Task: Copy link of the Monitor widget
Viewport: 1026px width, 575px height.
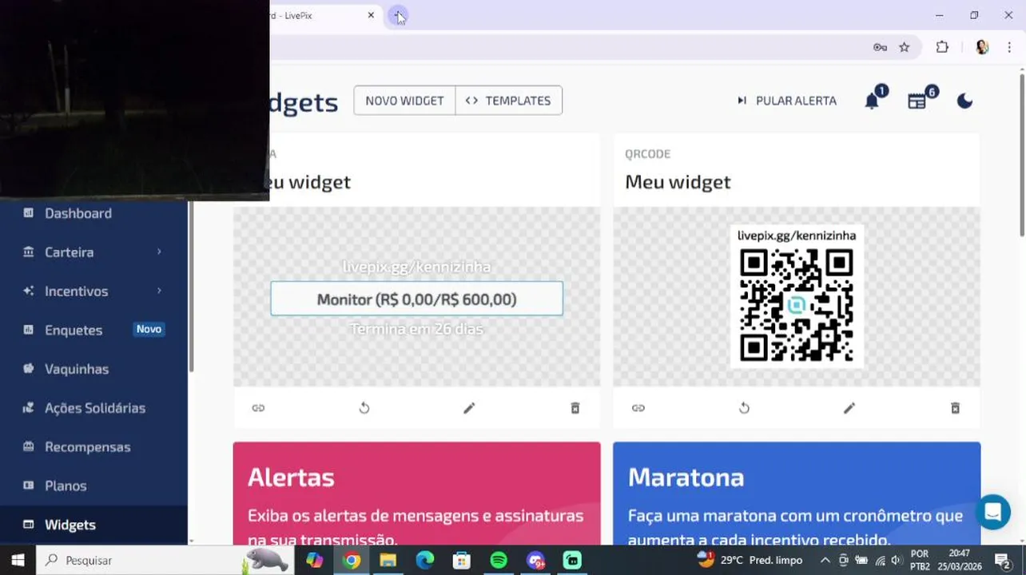Action: [258, 408]
